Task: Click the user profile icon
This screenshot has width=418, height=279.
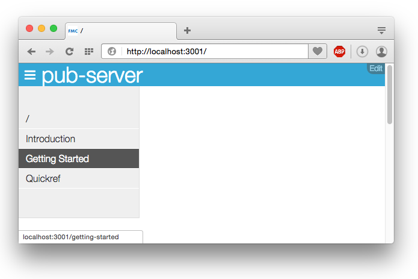Action: click(x=381, y=51)
